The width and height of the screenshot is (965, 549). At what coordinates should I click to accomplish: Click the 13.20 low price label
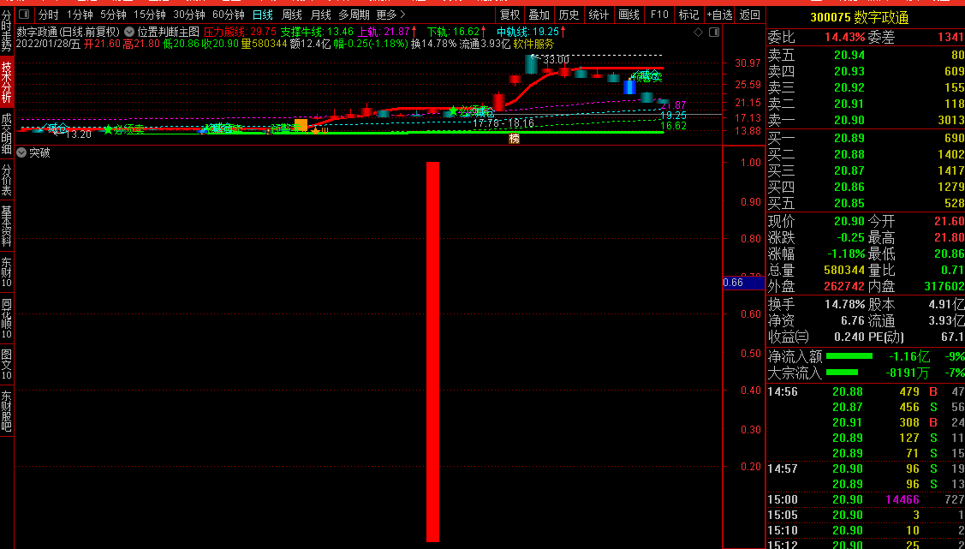[79, 134]
